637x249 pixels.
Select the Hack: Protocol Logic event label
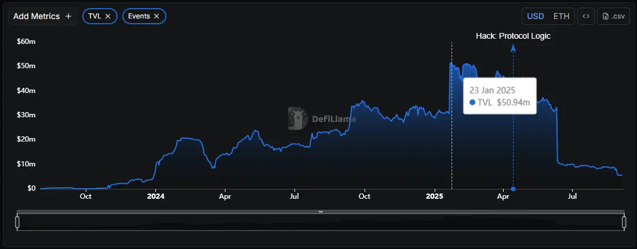pyautogui.click(x=513, y=36)
